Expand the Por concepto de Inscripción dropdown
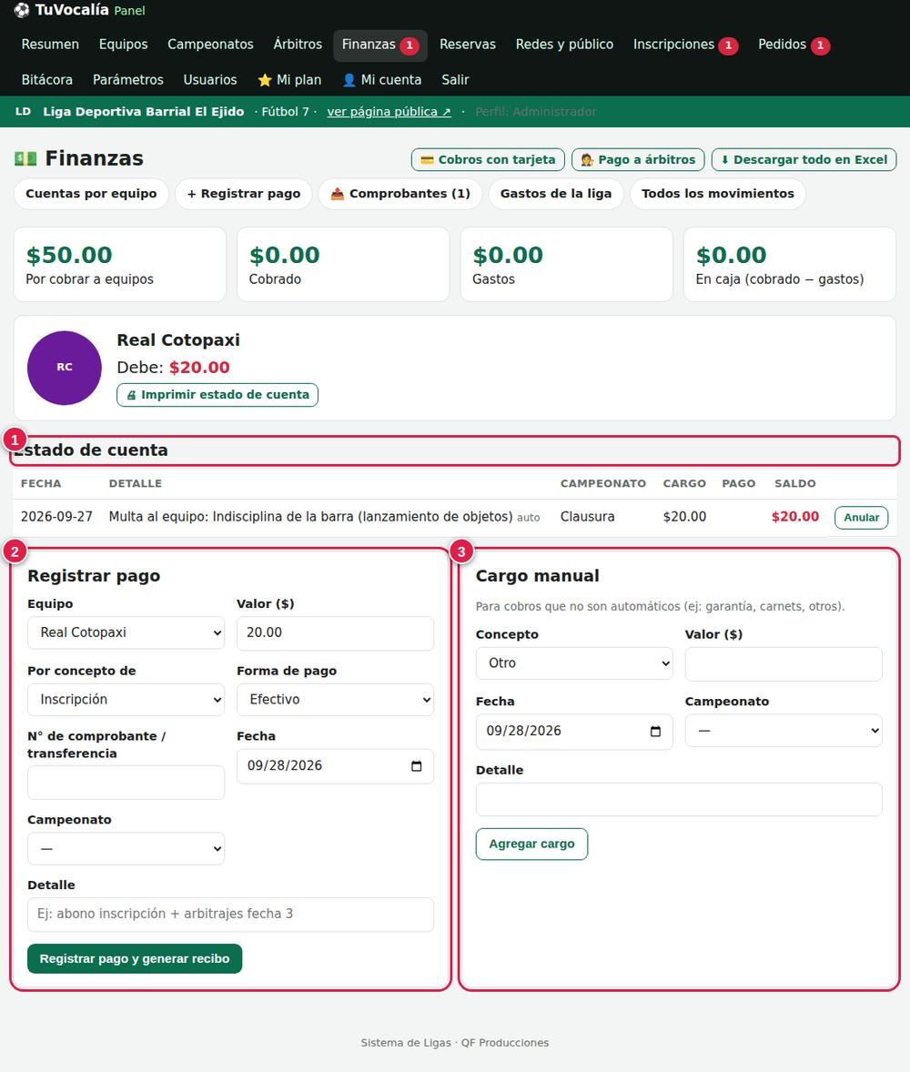The width and height of the screenshot is (910, 1072). coord(126,700)
